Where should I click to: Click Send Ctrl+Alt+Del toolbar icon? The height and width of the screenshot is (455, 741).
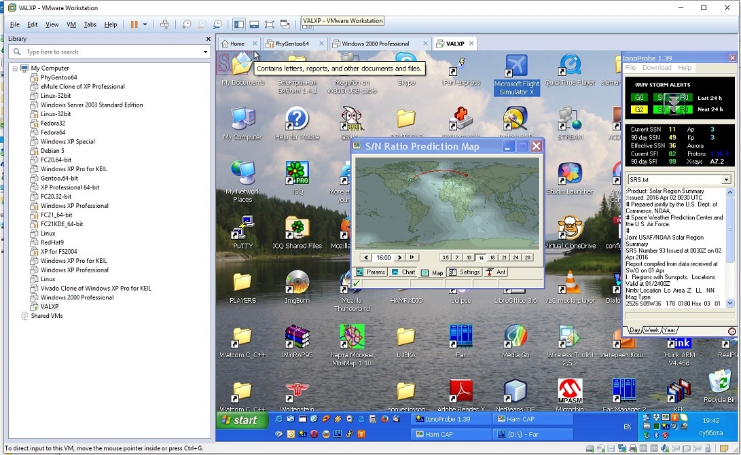[164, 24]
